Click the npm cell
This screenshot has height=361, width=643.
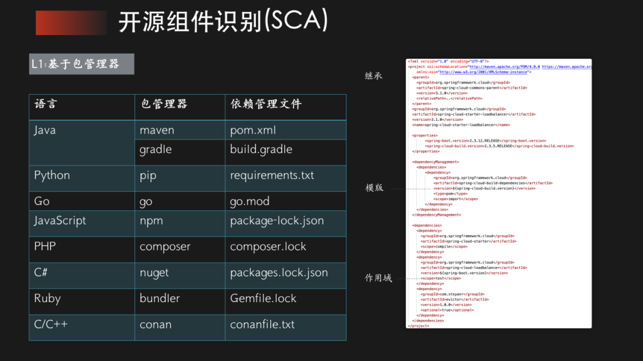point(180,223)
